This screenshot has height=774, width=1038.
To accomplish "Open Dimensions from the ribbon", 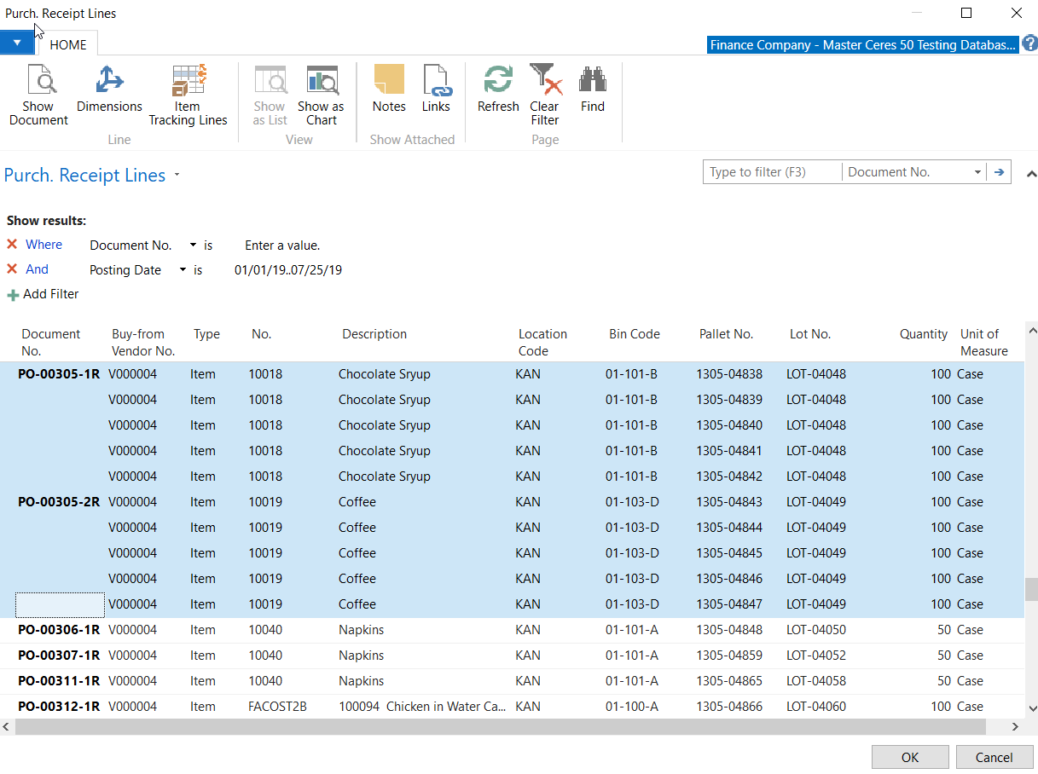I will coord(109,81).
